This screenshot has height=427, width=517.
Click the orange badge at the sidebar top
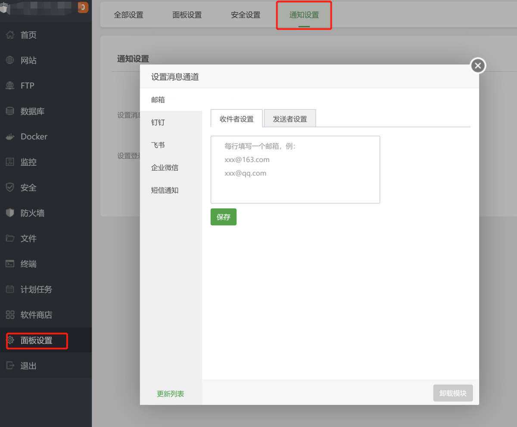pyautogui.click(x=83, y=7)
